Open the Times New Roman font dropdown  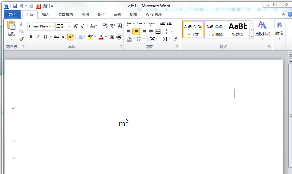(53, 26)
